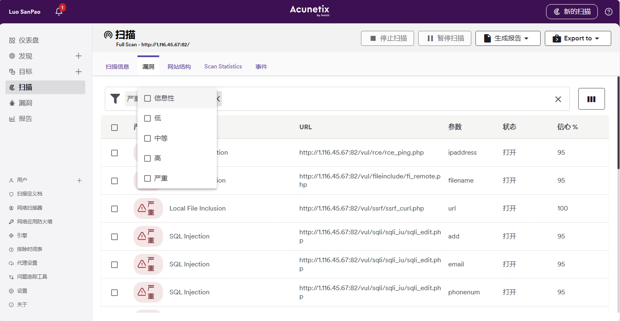Click the dashboard 仪表盘 sidebar icon
Viewport: 620px width, 321px height.
12,40
